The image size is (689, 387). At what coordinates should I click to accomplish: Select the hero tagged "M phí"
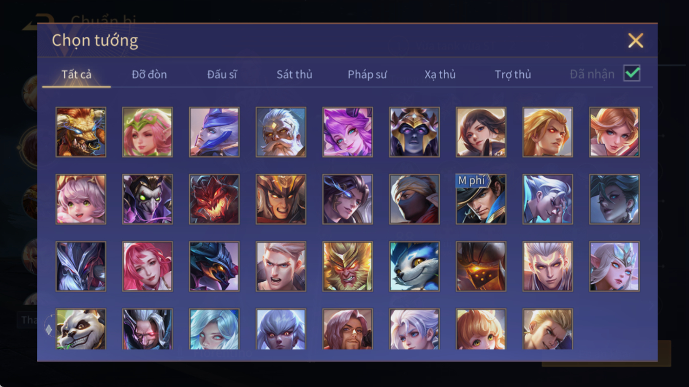(481, 199)
